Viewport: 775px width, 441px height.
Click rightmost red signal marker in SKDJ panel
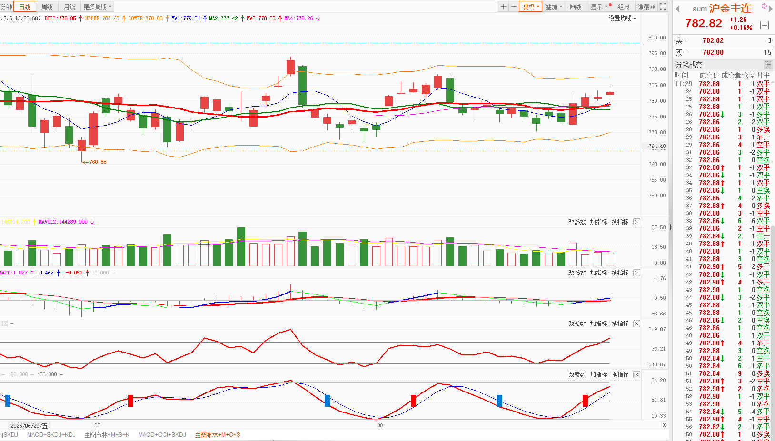[585, 401]
